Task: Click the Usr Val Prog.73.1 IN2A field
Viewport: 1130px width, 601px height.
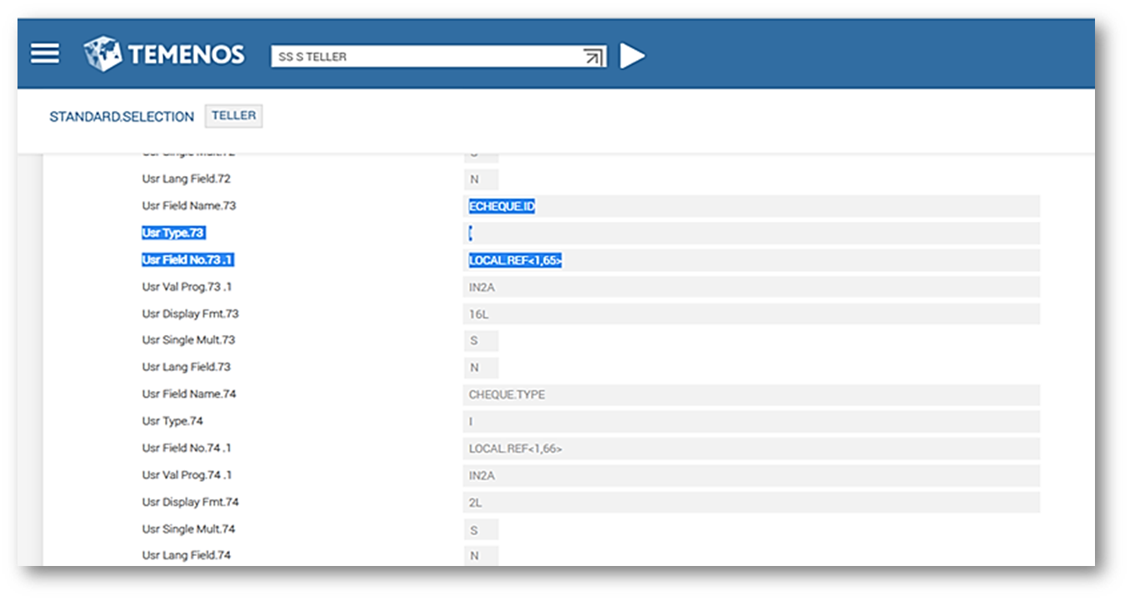Action: pos(750,288)
